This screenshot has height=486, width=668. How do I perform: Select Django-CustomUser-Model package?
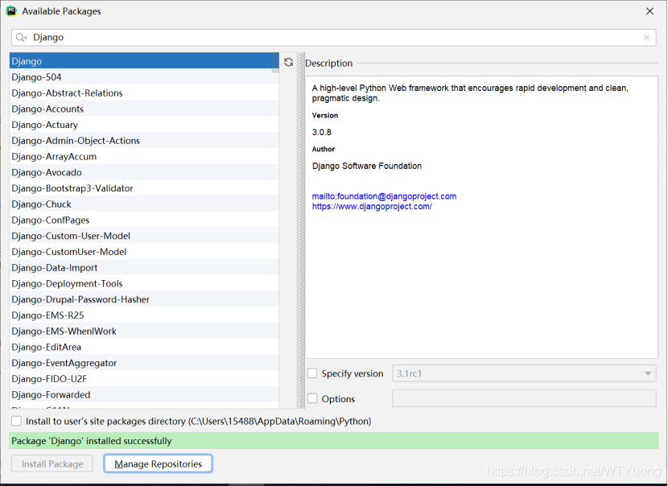point(144,252)
